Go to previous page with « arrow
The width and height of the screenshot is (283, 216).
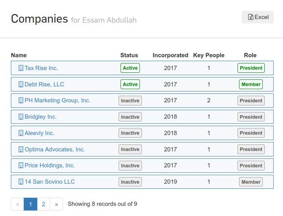coord(17,204)
